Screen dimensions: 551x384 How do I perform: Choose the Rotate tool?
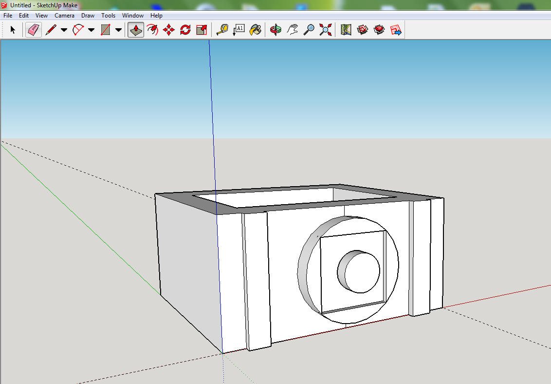point(185,29)
